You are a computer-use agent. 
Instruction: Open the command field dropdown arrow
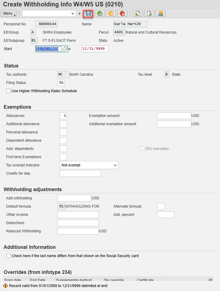pos(73,13)
